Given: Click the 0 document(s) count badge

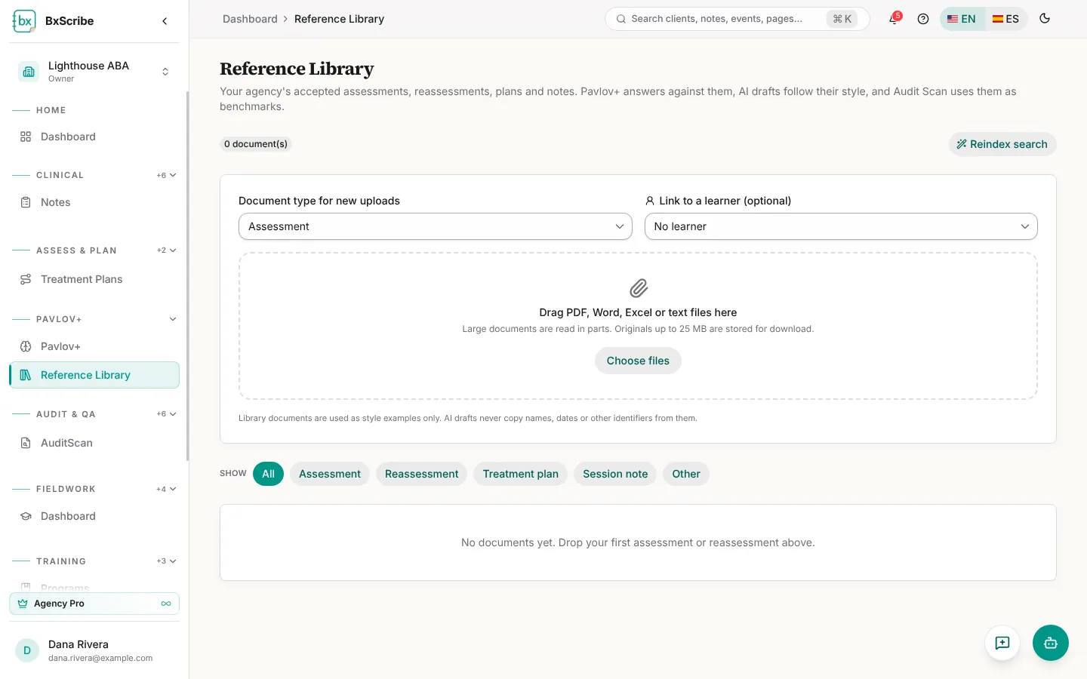Looking at the screenshot, I should 256,144.
